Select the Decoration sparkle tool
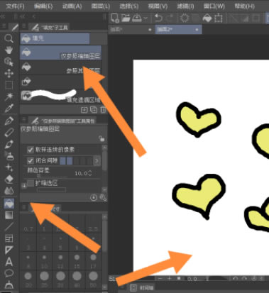 [9, 167]
